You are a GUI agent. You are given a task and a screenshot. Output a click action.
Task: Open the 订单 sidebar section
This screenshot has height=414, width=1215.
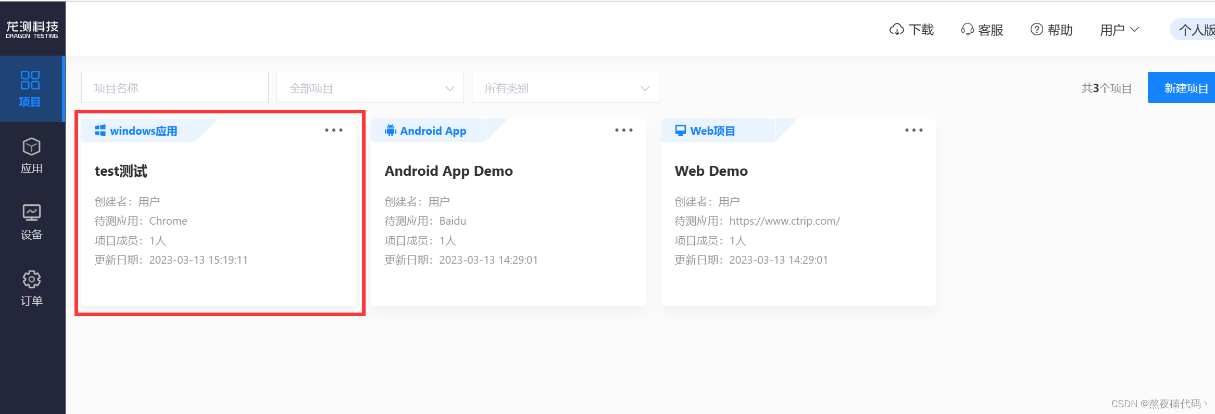[31, 288]
